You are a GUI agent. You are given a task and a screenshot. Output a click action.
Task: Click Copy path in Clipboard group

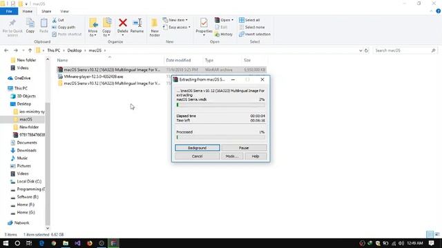tap(64, 28)
